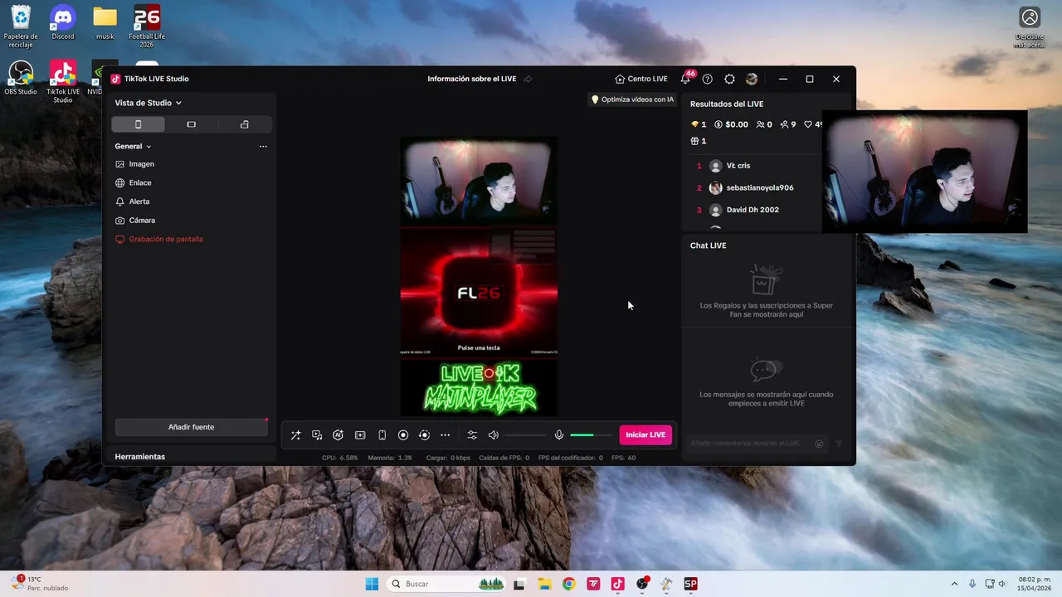Open General section more options ellipsis
This screenshot has width=1062, height=597.
(x=263, y=147)
